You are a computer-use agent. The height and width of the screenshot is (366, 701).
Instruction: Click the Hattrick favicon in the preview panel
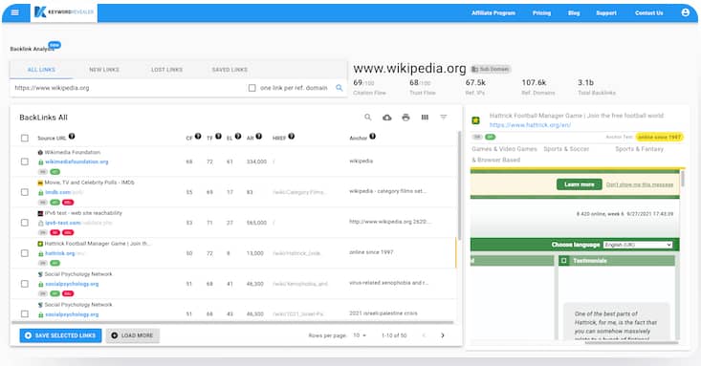pos(475,119)
